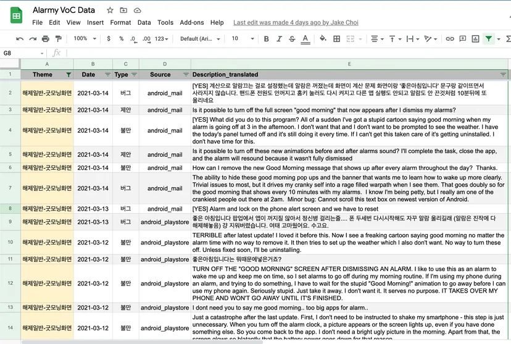Activate the paint format tool
This screenshot has width=511, height=344.
[59, 39]
